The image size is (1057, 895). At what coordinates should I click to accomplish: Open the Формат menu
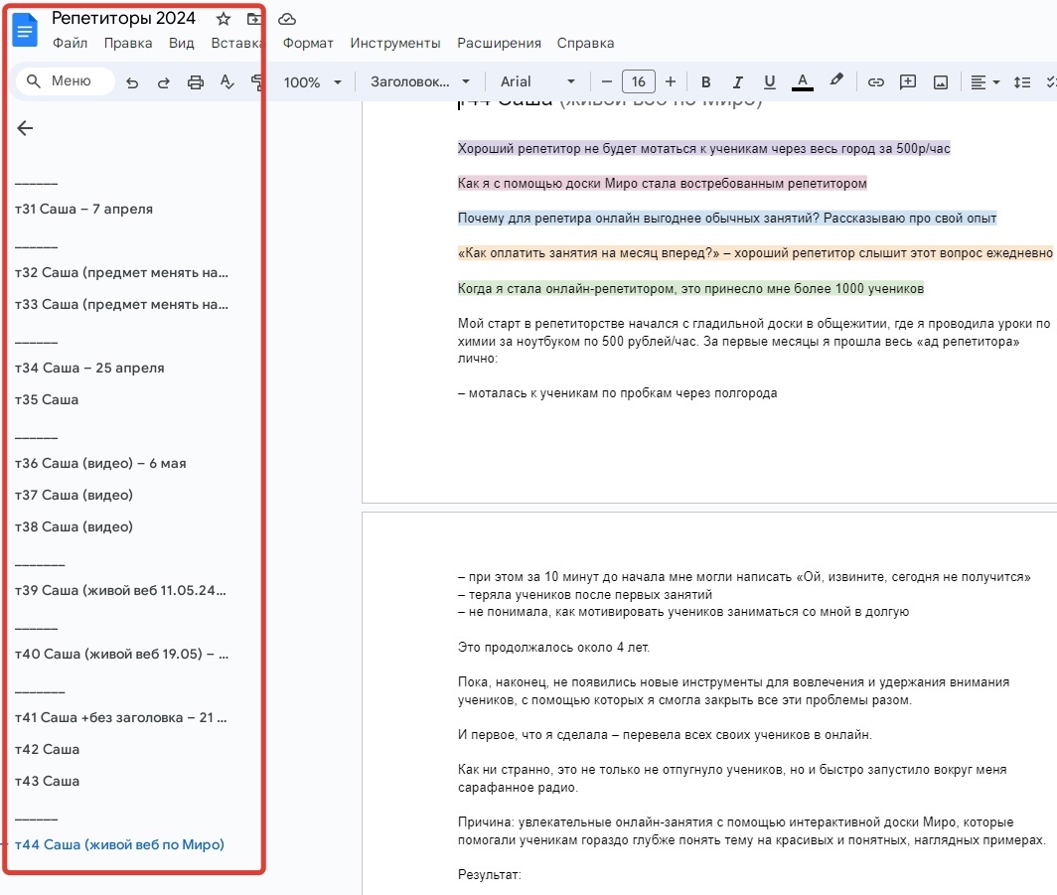pos(308,43)
